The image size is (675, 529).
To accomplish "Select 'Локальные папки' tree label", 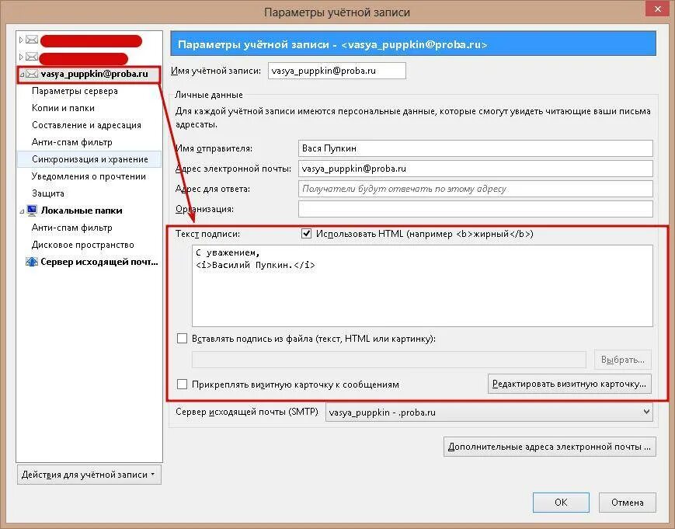I will point(82,211).
